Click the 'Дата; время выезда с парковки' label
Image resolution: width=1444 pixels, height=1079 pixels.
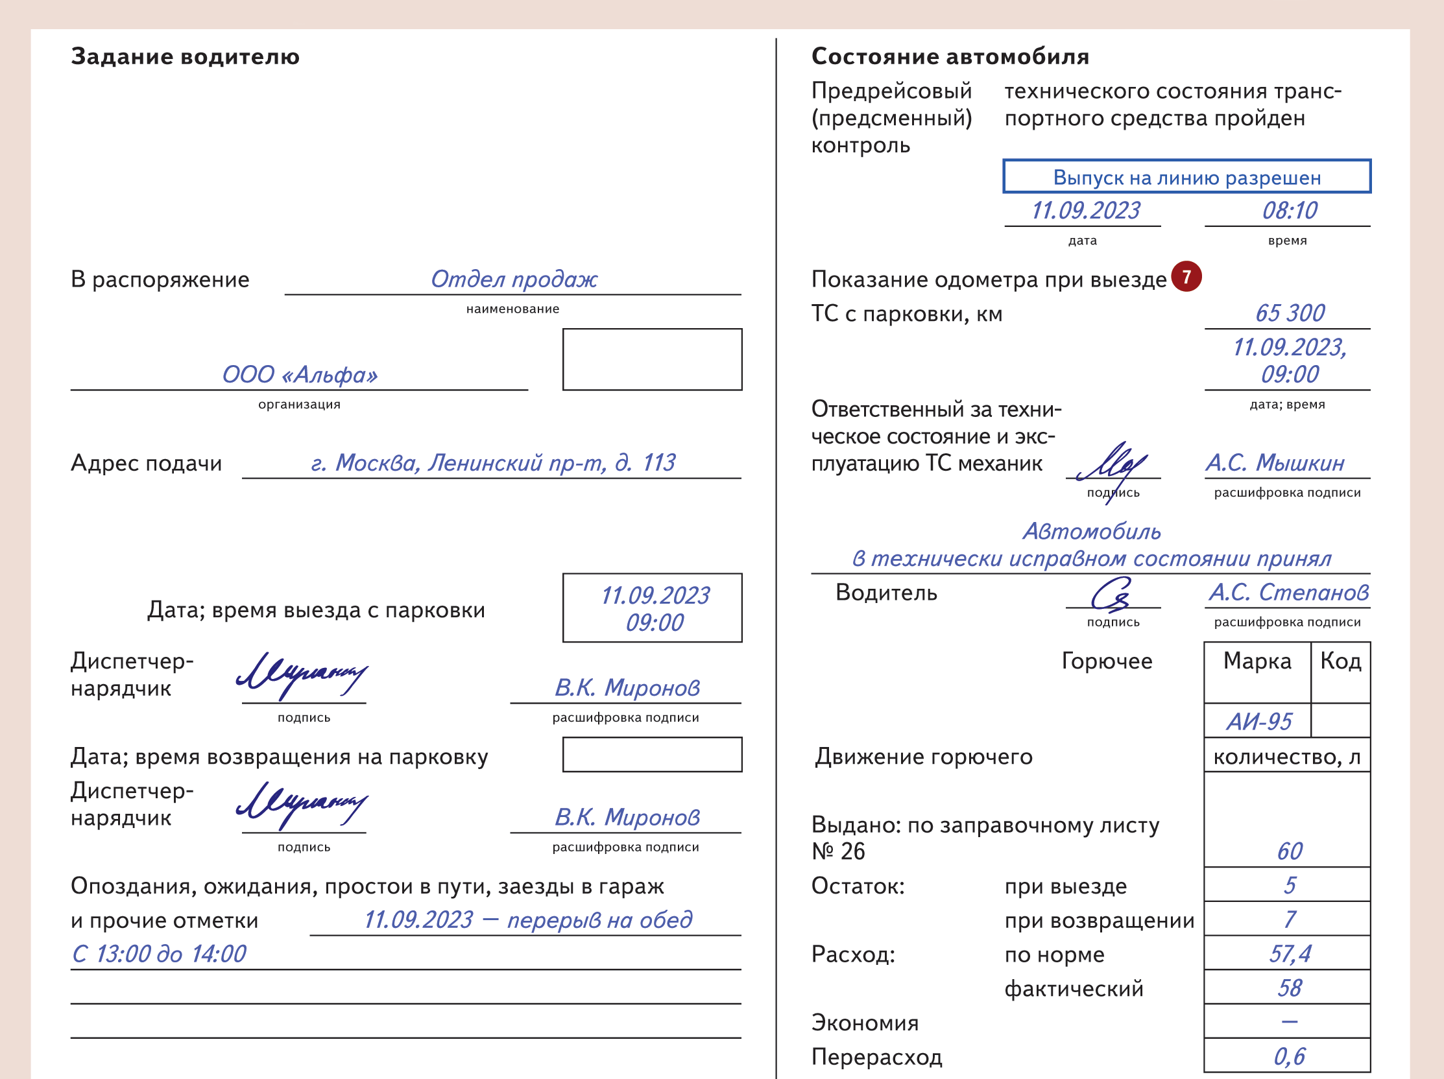pos(316,610)
